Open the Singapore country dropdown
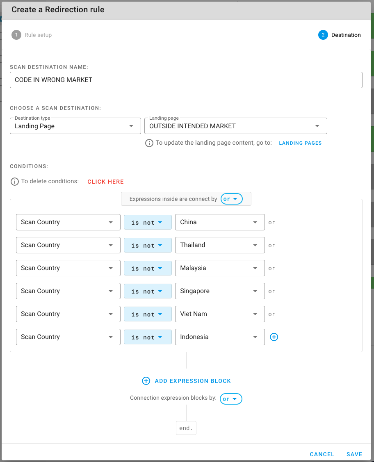The image size is (374, 462). click(220, 291)
